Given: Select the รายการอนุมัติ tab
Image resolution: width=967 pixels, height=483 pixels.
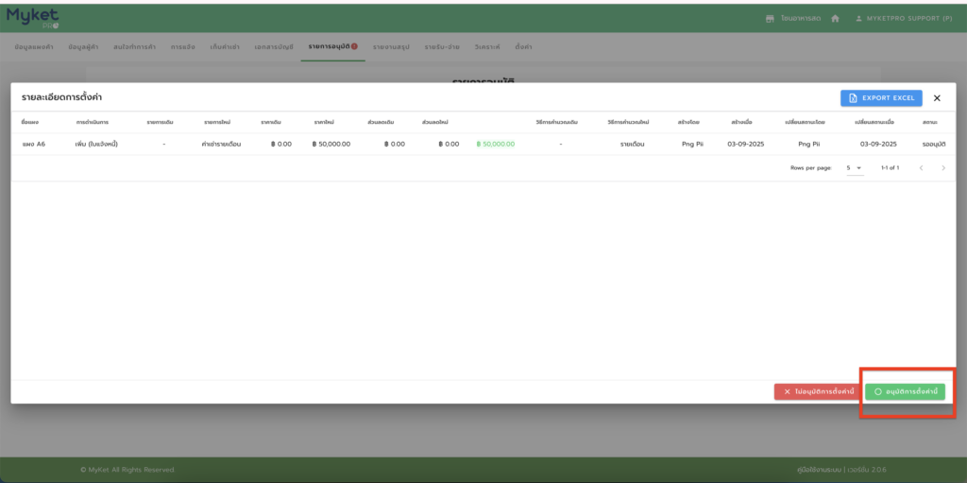Looking at the screenshot, I should click(333, 47).
